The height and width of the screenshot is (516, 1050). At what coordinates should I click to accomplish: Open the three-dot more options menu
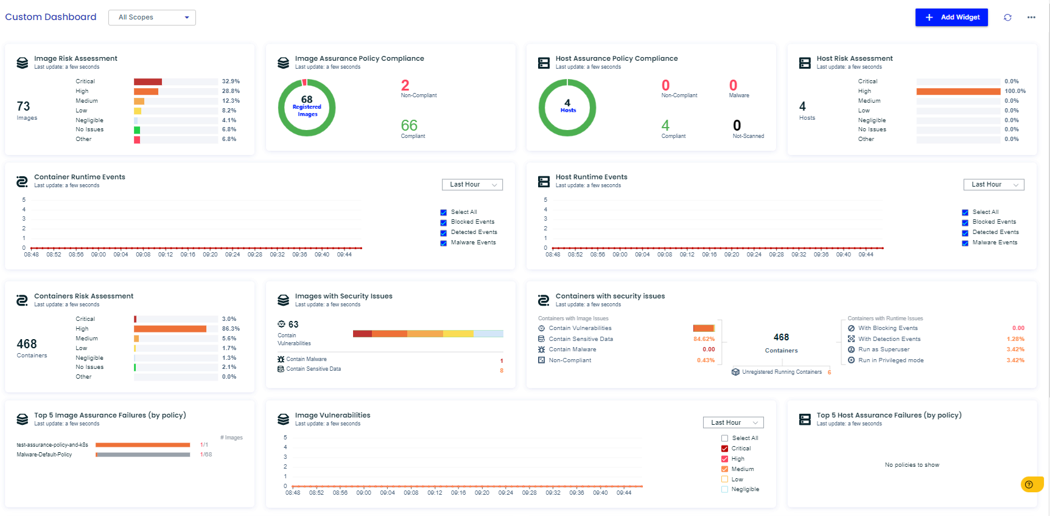(1031, 18)
